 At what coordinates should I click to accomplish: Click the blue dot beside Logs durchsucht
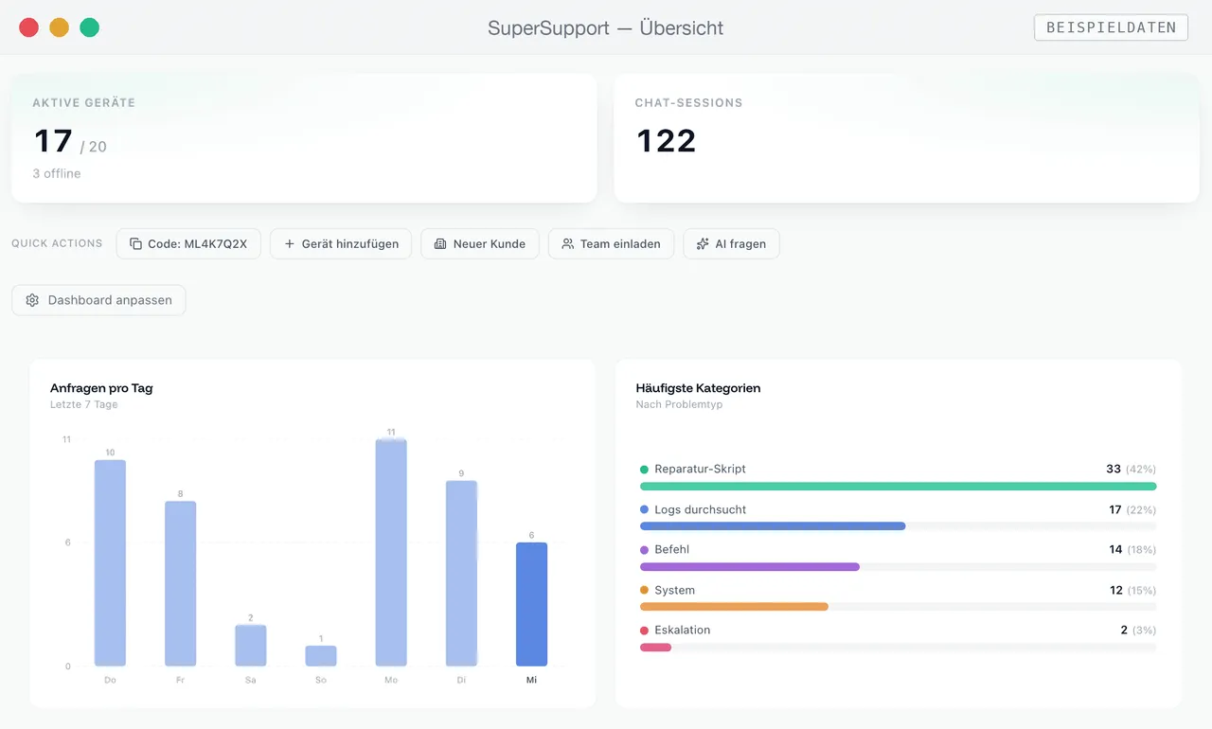(x=645, y=510)
